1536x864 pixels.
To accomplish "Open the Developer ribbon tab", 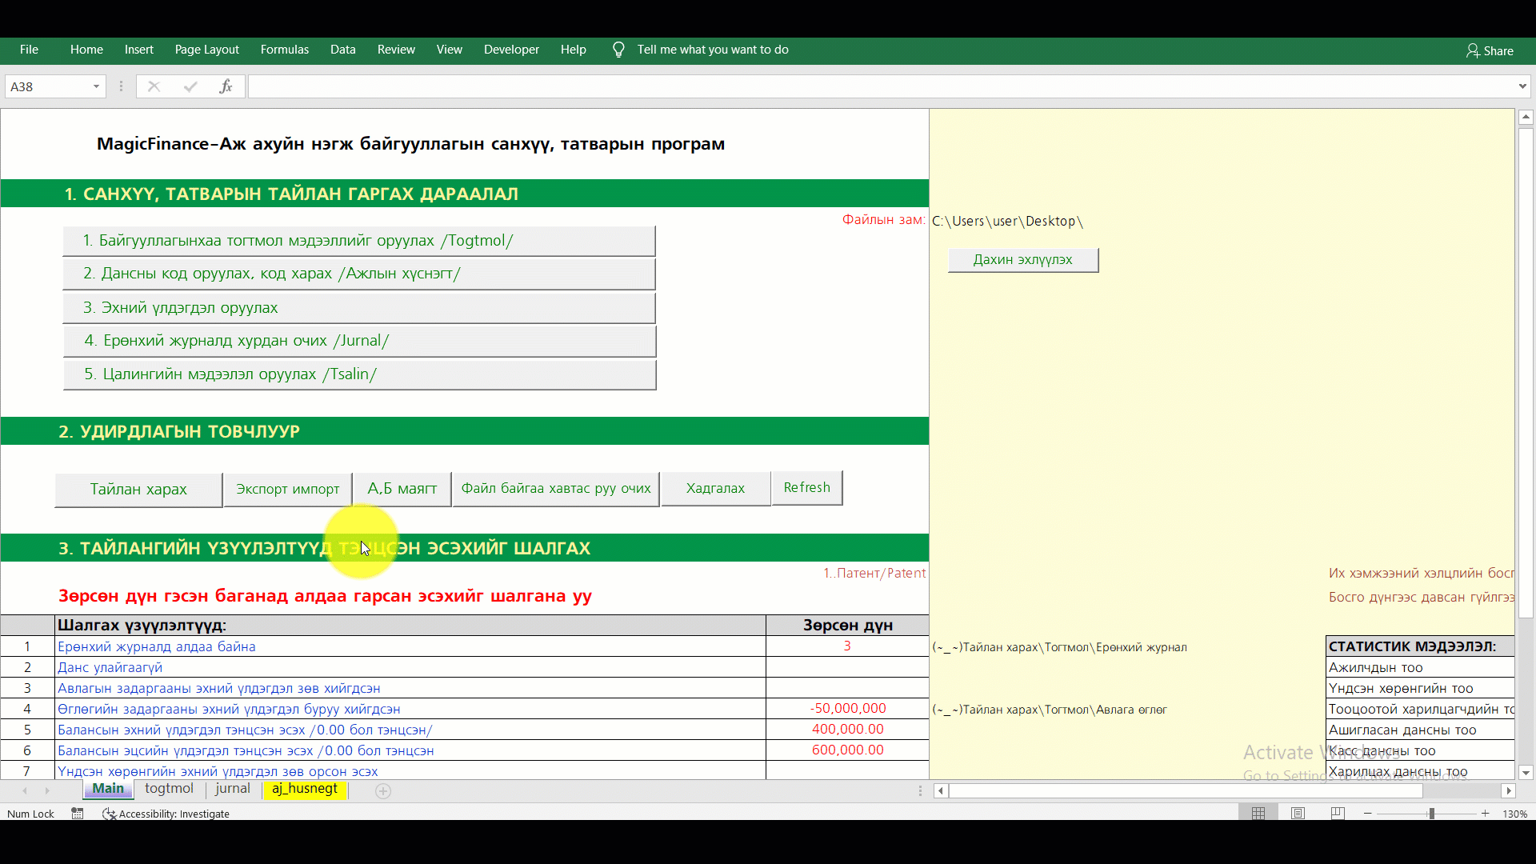I will (x=510, y=50).
